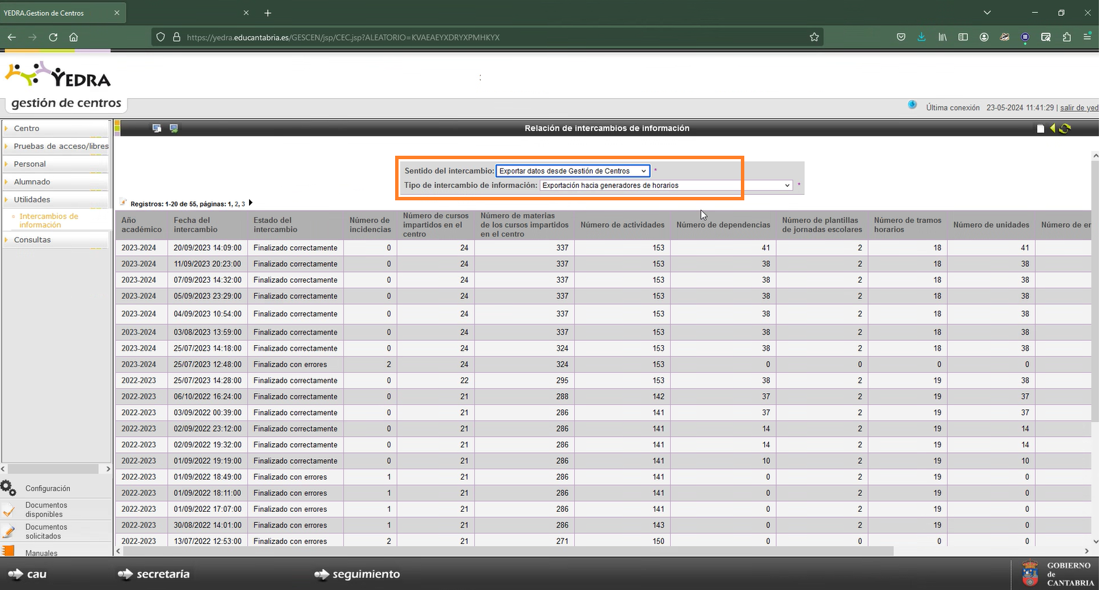Click the blue globe icon beside Última conexión
This screenshot has height=590, width=1101.
[x=912, y=105]
